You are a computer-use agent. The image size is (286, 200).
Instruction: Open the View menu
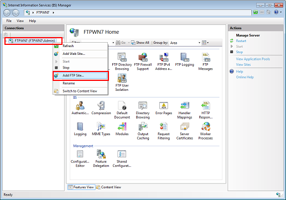coord(20,21)
